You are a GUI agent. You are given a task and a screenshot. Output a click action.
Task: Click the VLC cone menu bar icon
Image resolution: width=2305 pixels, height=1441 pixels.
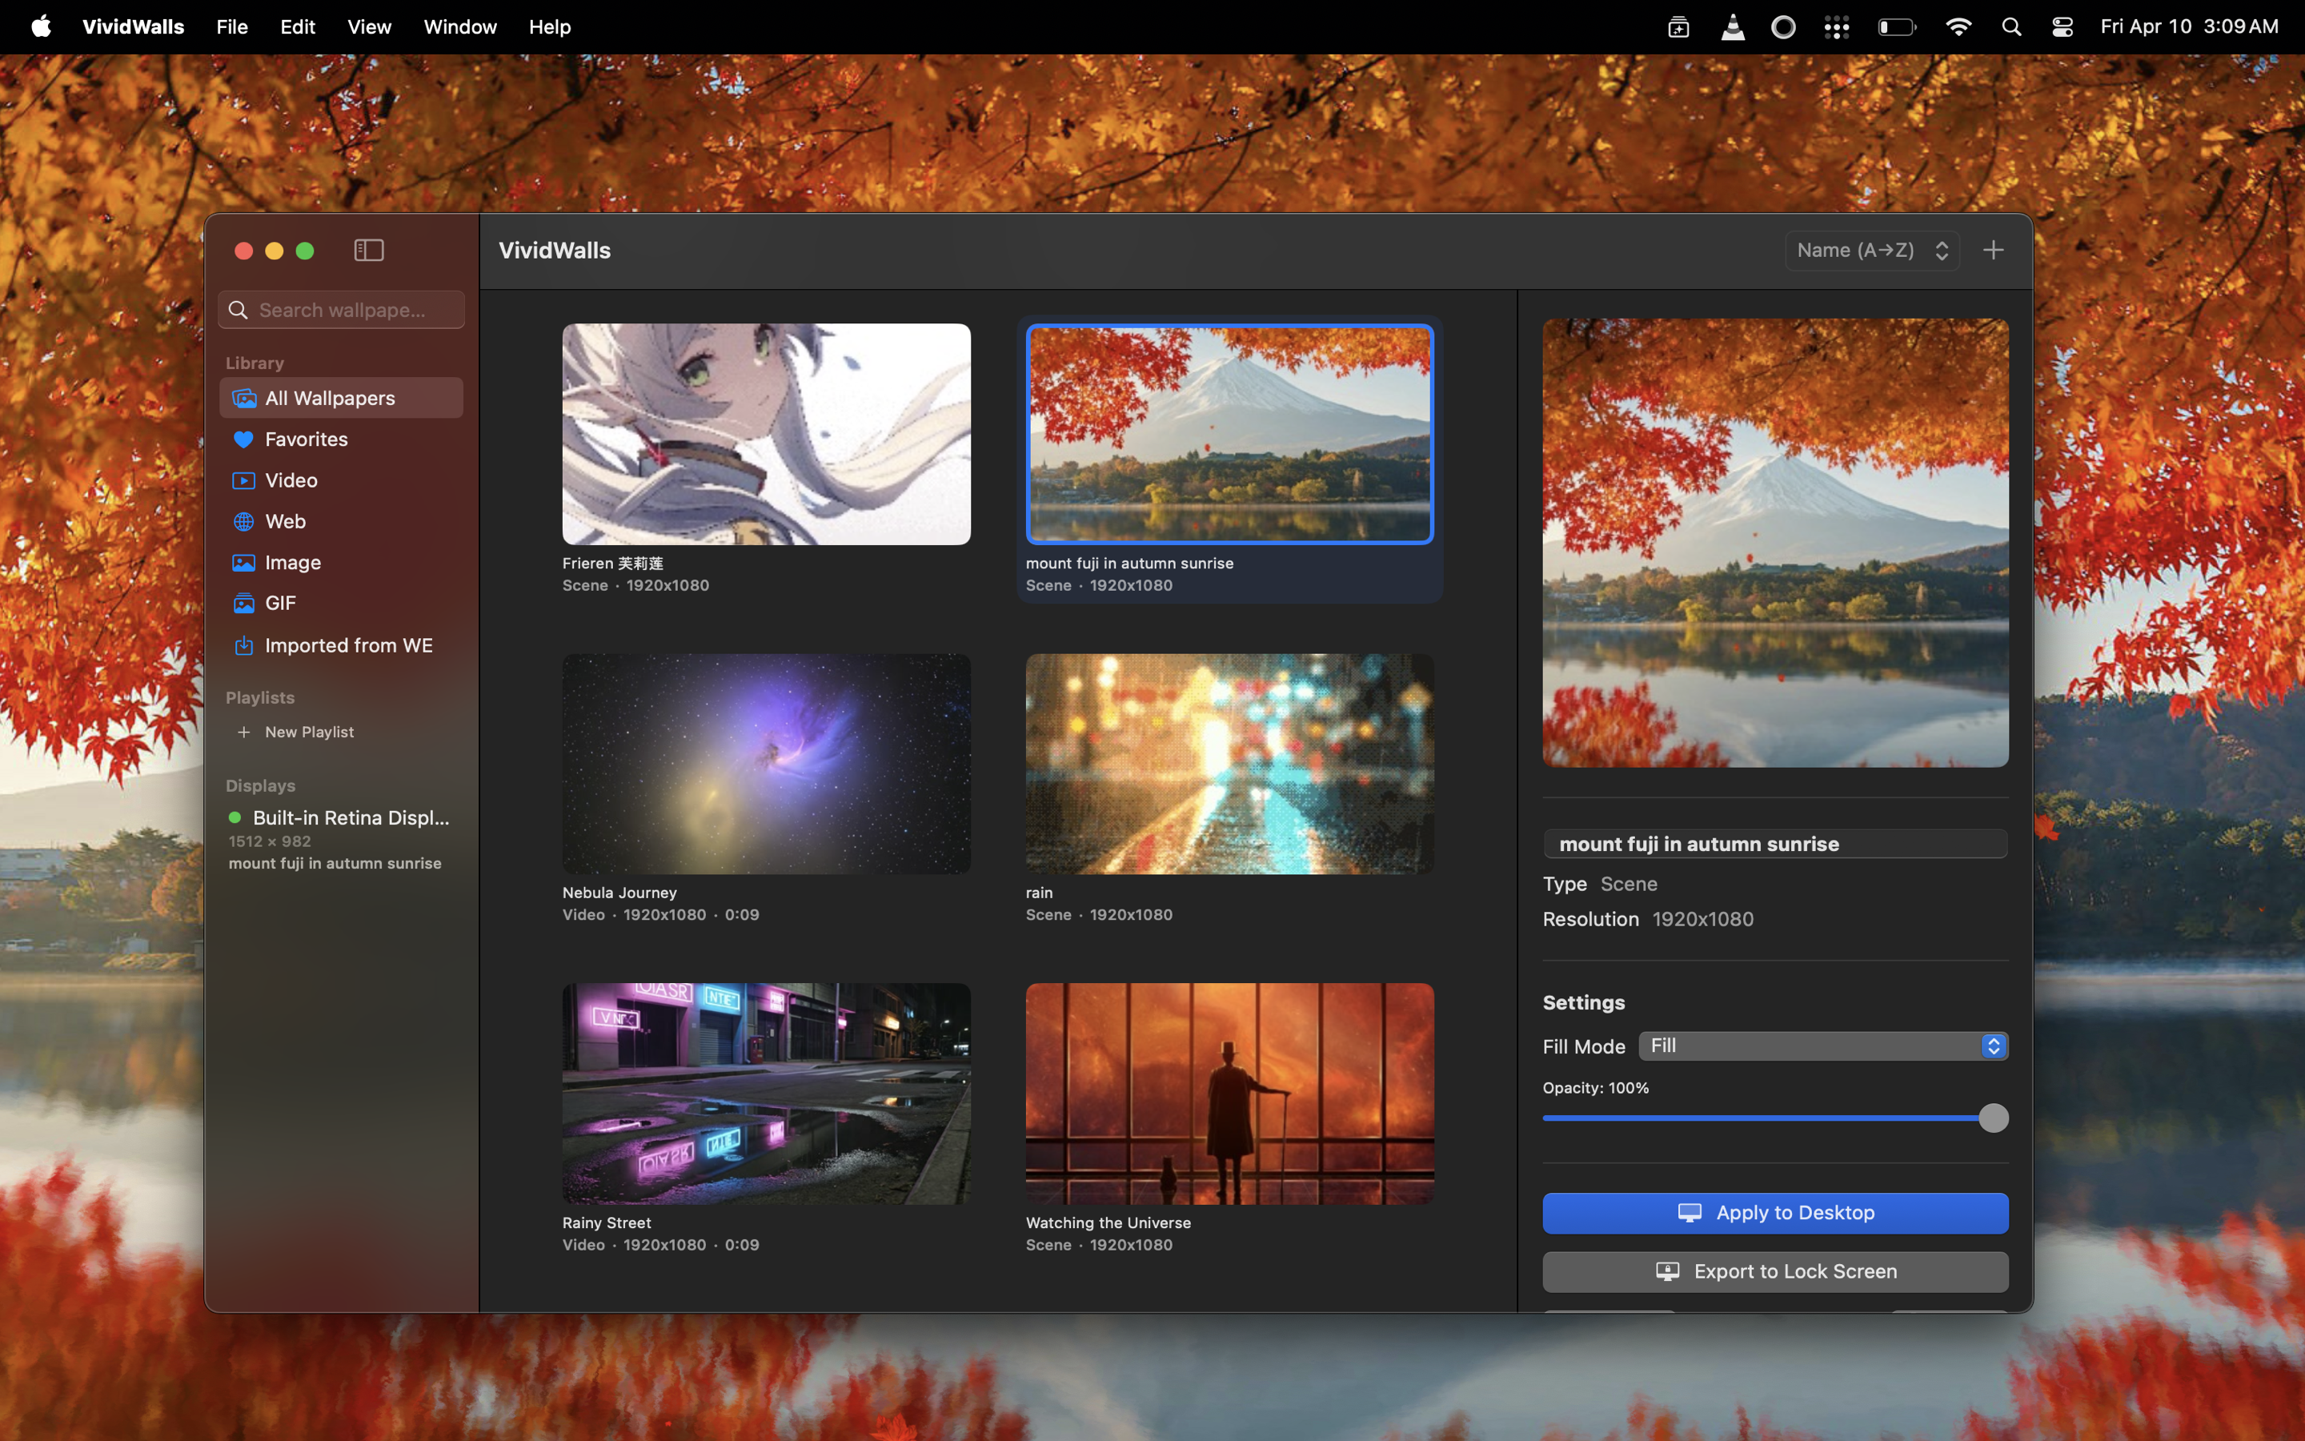[x=1733, y=26]
